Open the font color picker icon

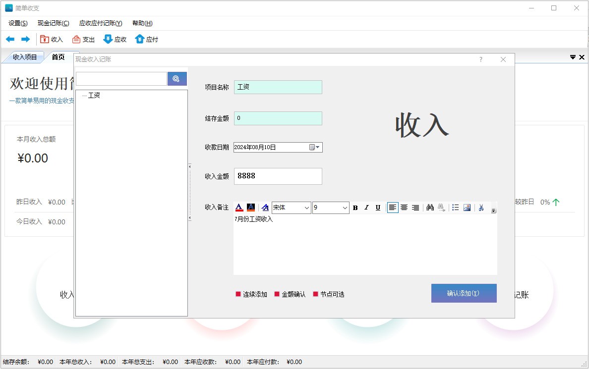(238, 208)
